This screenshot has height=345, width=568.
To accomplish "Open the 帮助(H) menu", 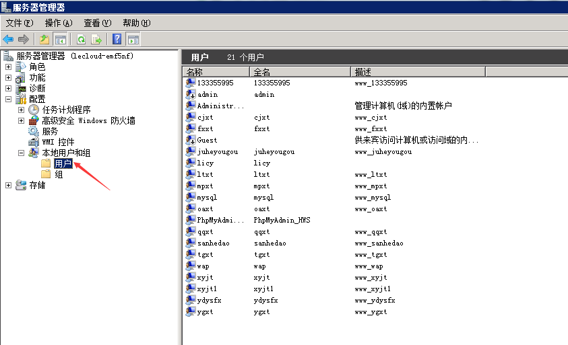I will (x=137, y=23).
